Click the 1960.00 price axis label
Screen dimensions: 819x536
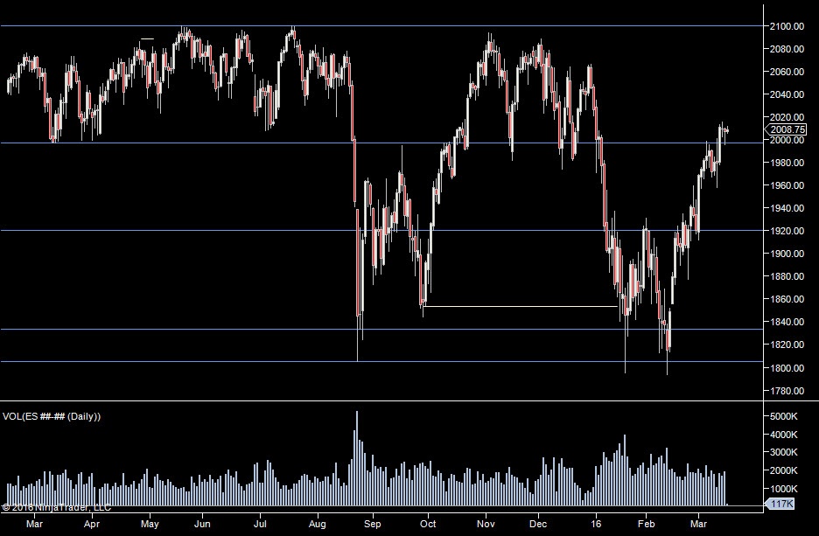(x=787, y=185)
